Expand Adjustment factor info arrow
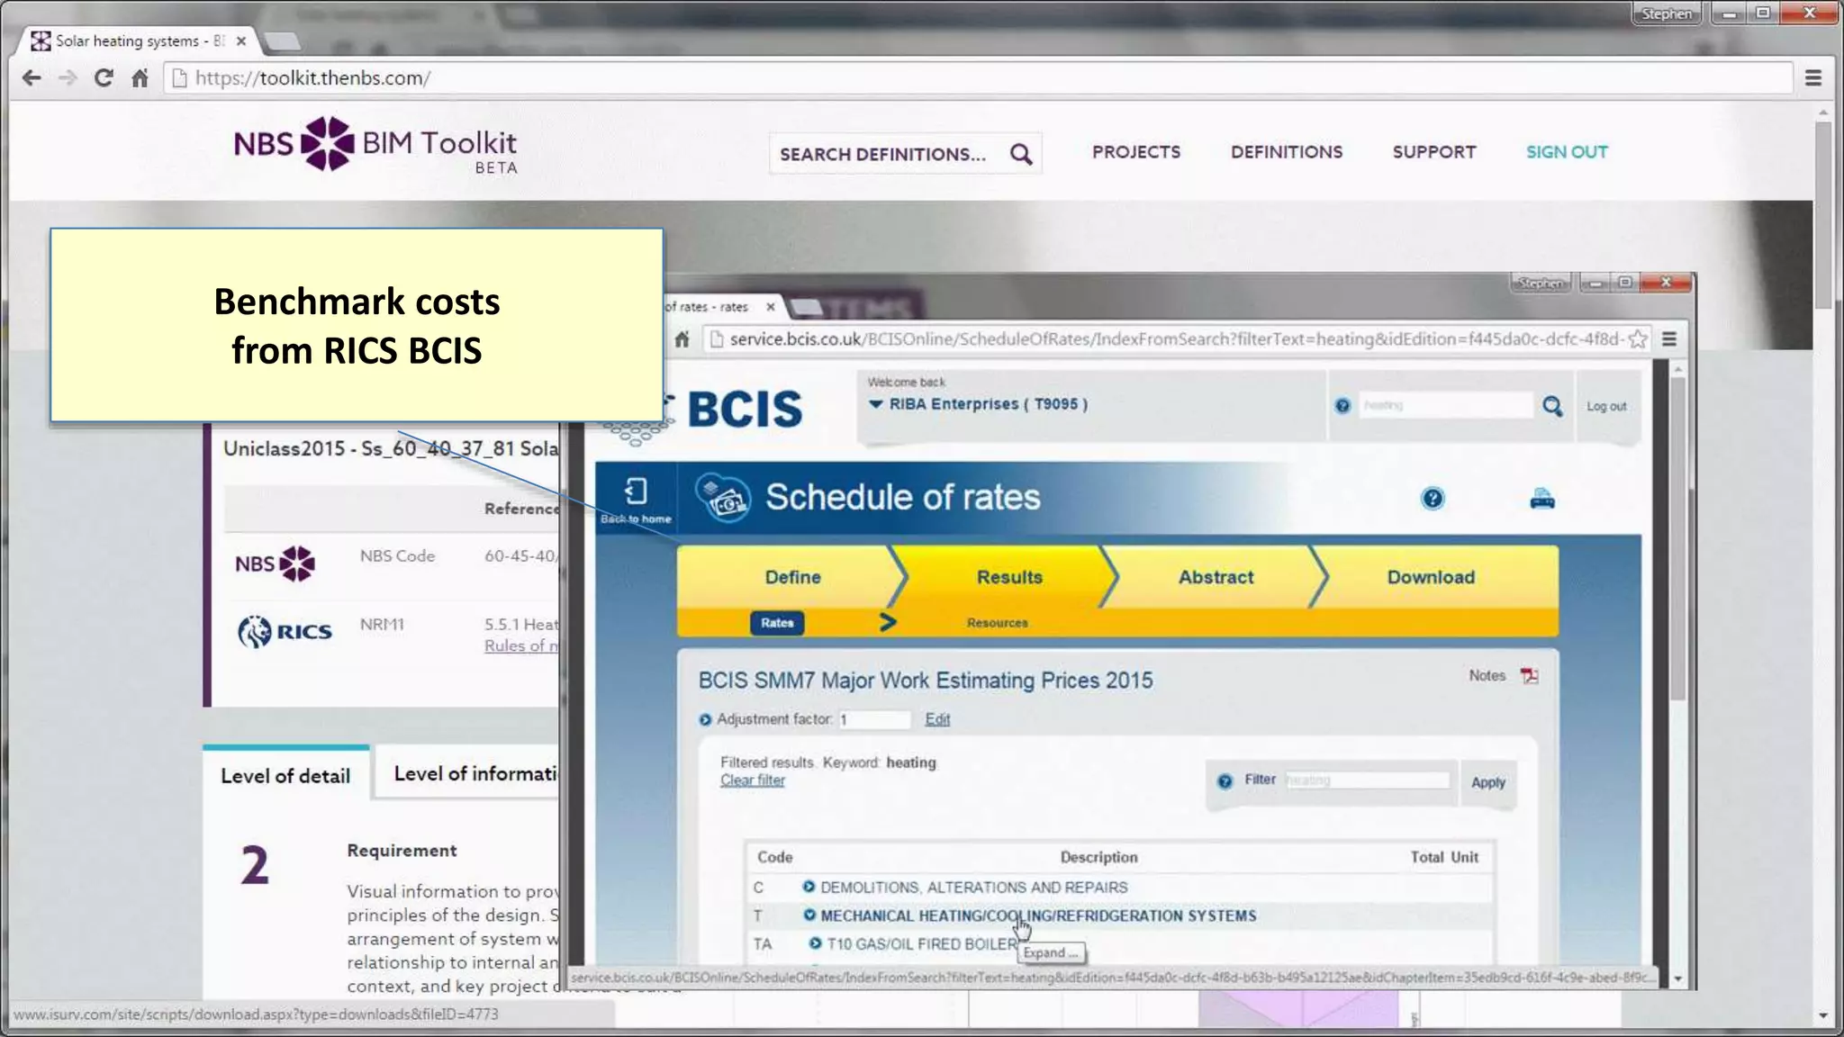 705,720
